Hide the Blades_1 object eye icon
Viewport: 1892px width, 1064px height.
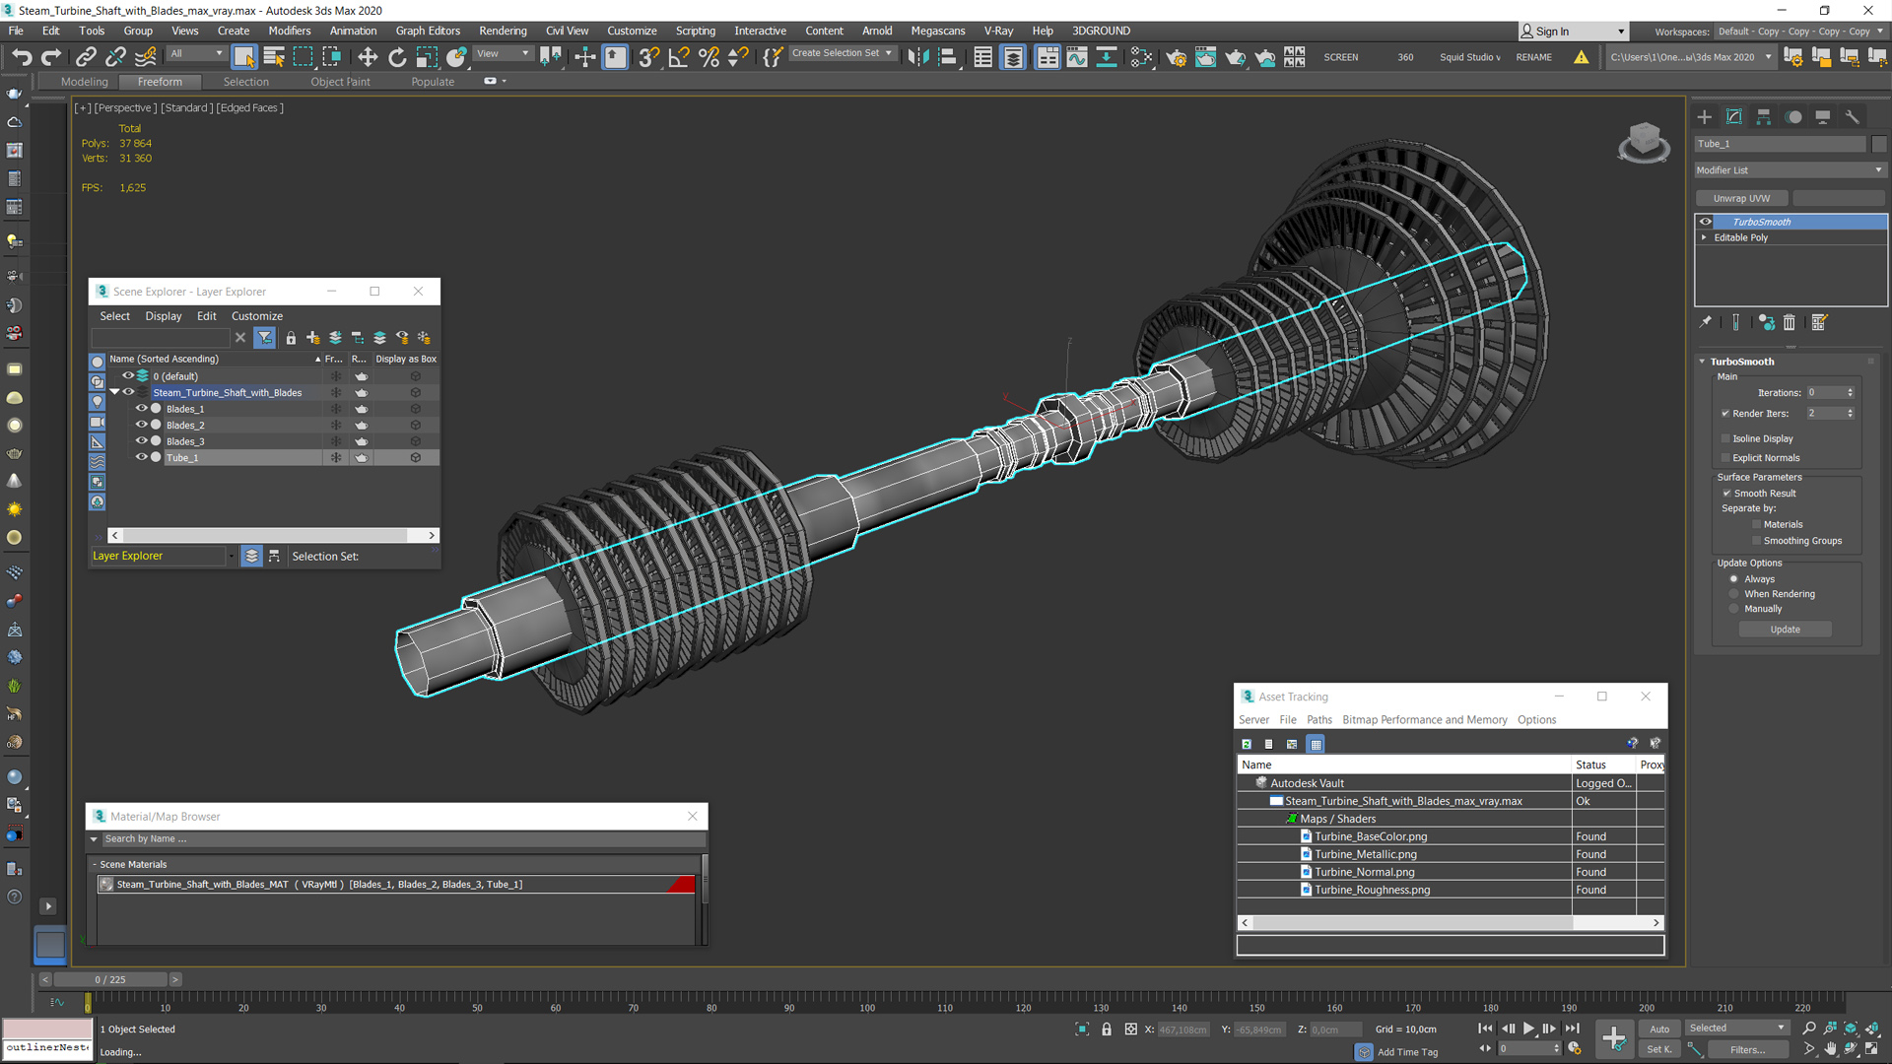tap(141, 409)
